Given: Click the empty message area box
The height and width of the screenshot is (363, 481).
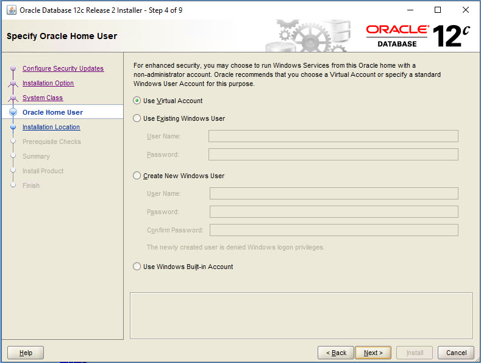Looking at the screenshot, I should click(x=301, y=315).
